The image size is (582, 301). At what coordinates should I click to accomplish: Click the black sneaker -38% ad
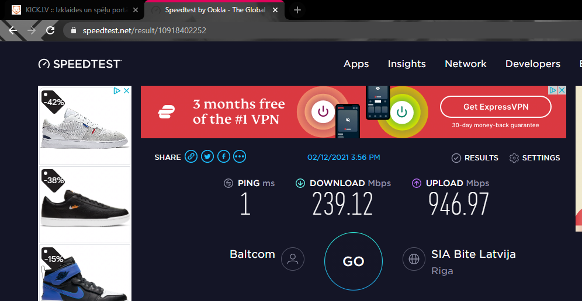click(85, 205)
